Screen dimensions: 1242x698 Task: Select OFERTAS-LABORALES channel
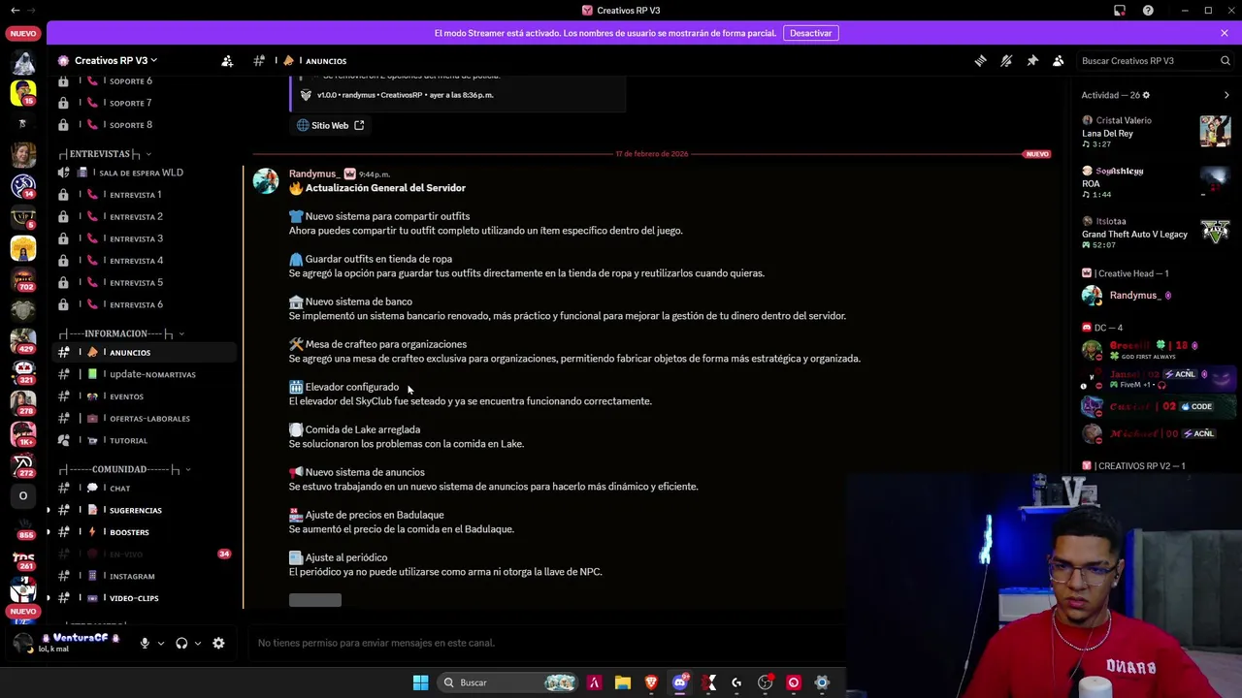tap(146, 419)
